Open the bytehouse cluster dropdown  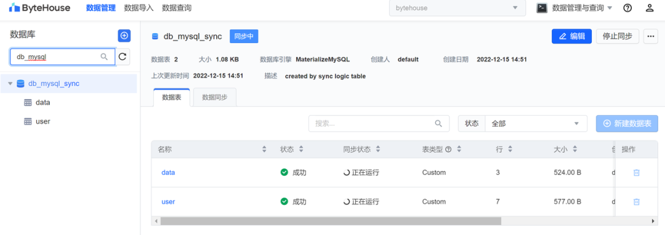[x=457, y=8]
